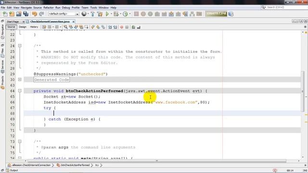The width and height of the screenshot is (308, 173).
Task: Toggle Rectangular Selection icon
Action: 86,27
